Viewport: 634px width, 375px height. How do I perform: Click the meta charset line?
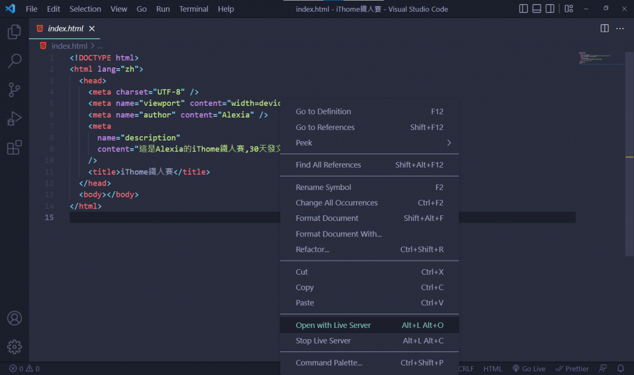144,92
